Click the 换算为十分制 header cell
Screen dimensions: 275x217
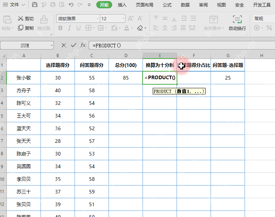tap(160, 65)
